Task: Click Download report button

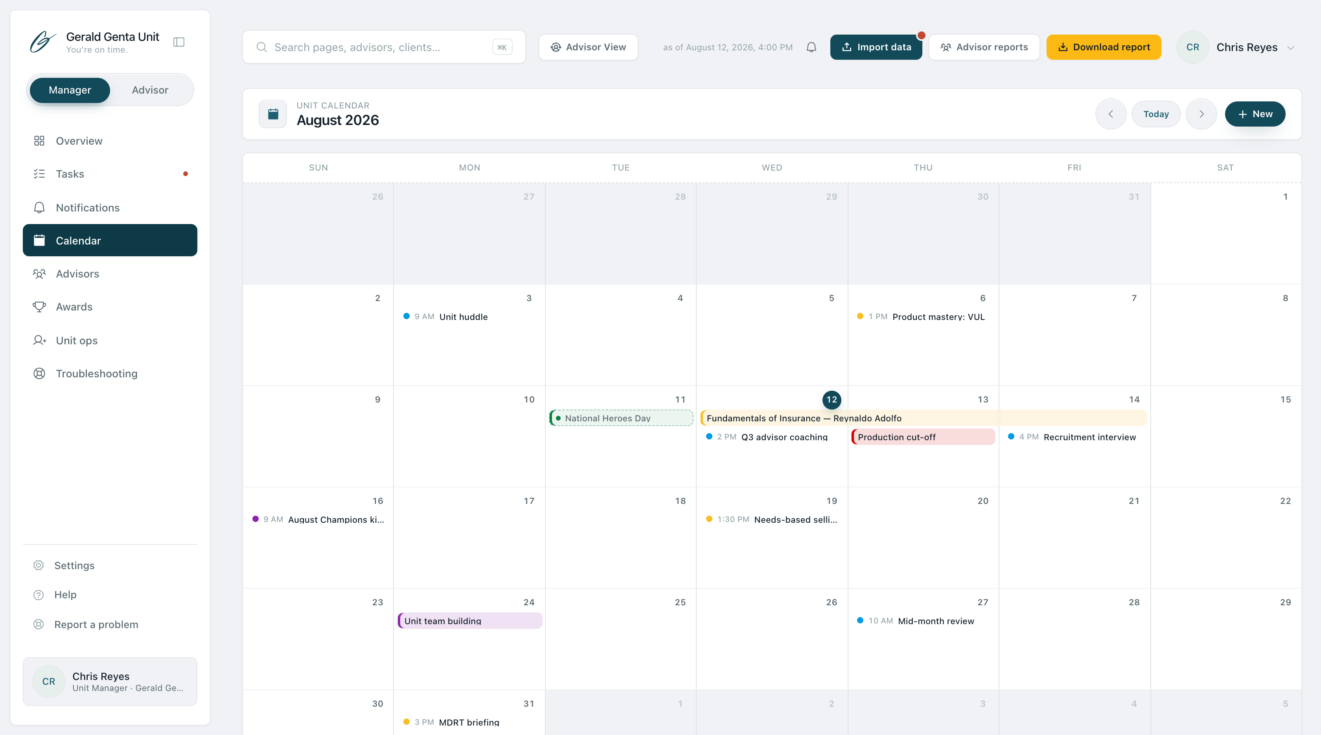Action: pos(1104,47)
